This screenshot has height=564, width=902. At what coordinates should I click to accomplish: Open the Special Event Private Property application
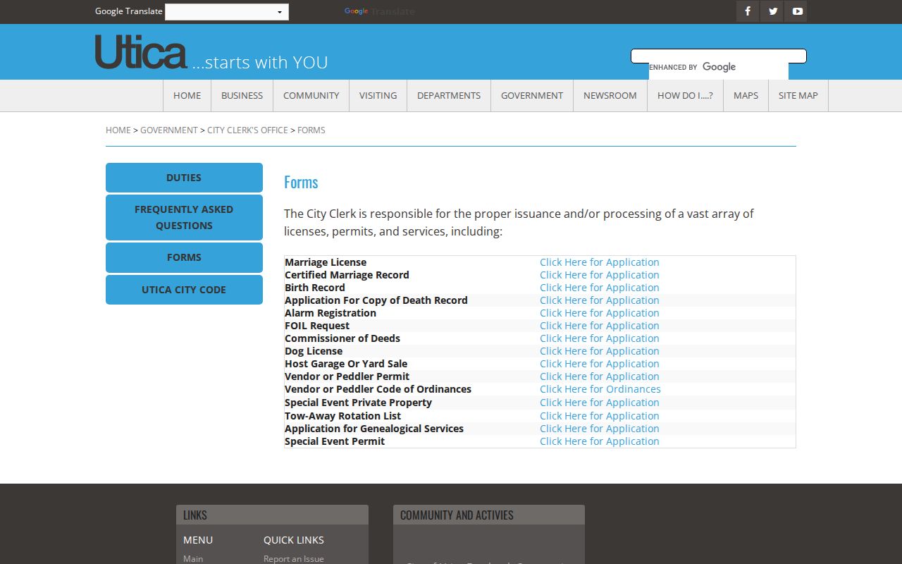600,403
